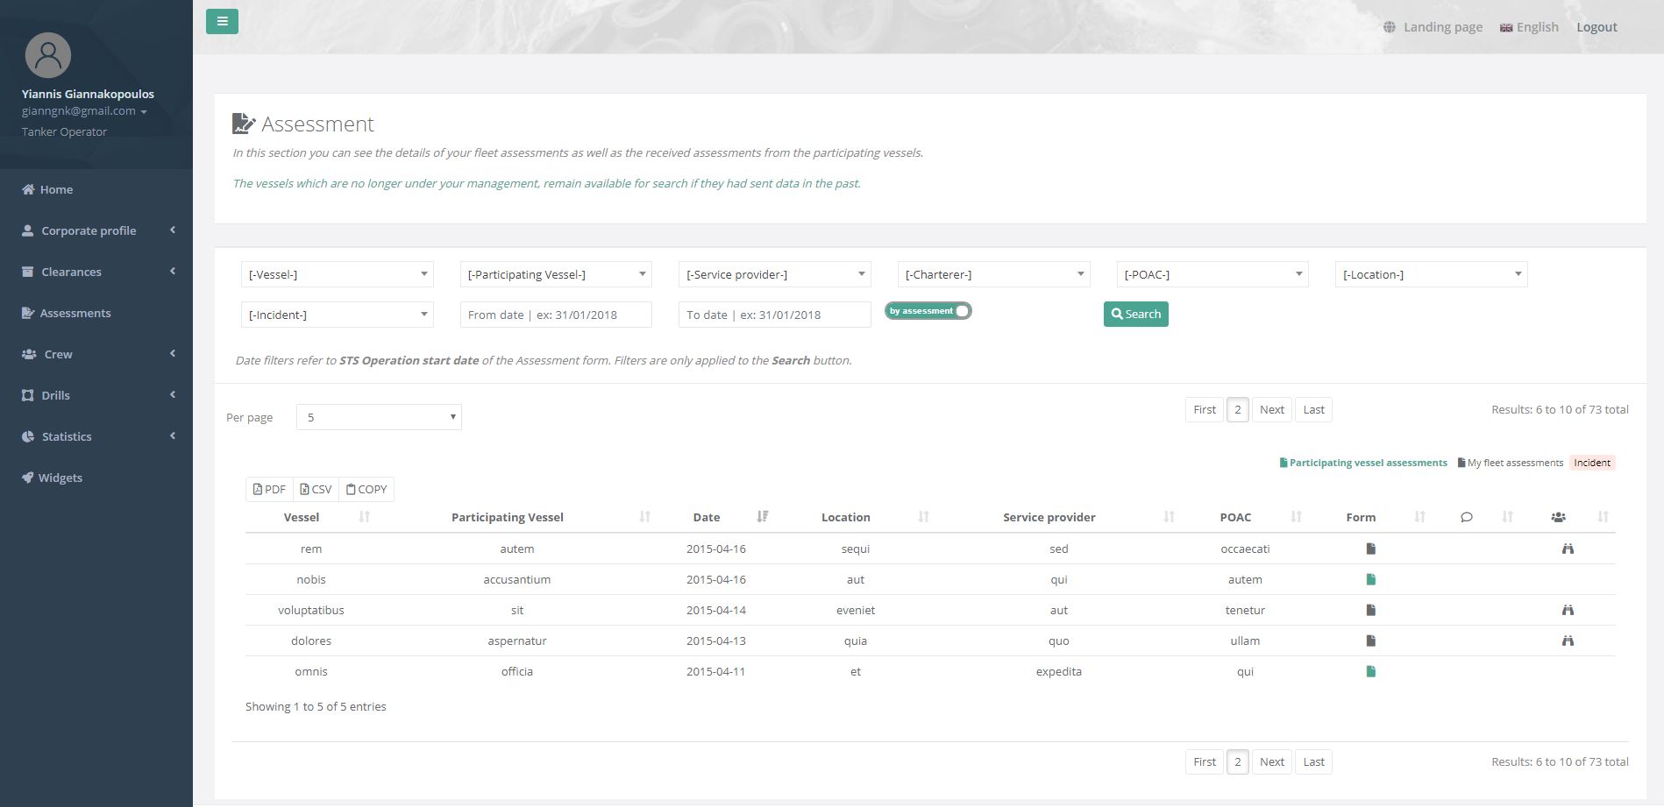
Task: Expand the Service provider dropdown
Action: [774, 274]
